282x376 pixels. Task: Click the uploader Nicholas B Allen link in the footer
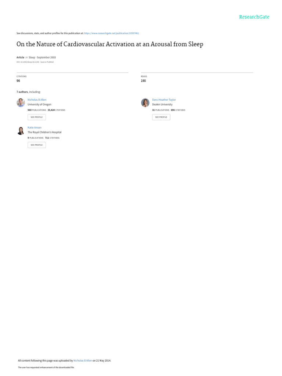point(83,361)
